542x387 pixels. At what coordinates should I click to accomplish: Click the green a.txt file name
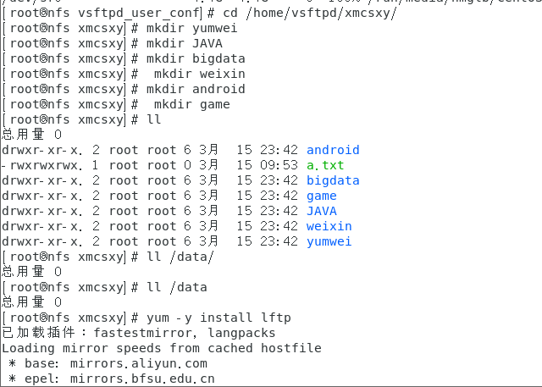click(x=325, y=165)
